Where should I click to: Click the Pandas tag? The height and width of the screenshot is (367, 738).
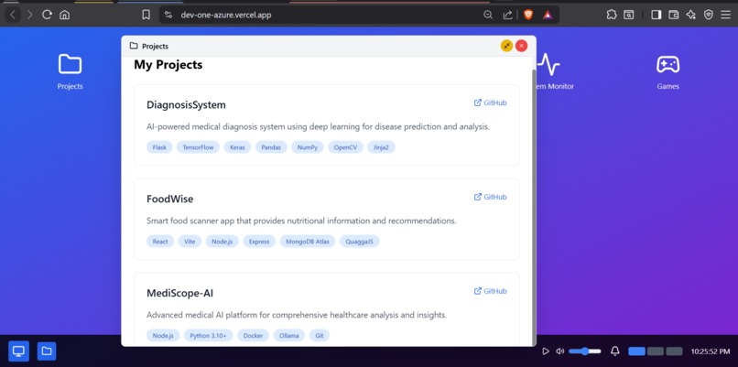click(271, 147)
